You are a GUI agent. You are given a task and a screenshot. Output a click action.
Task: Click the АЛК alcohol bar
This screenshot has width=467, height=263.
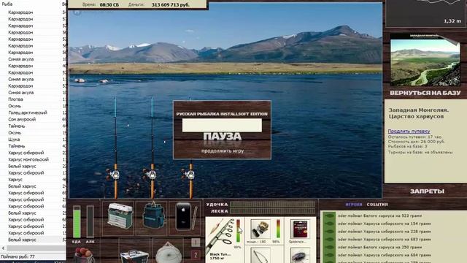click(x=90, y=221)
